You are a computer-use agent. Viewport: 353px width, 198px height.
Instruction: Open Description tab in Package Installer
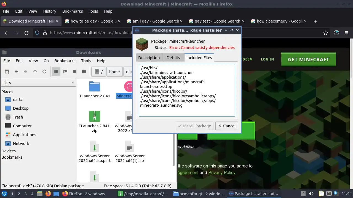[x=149, y=58]
